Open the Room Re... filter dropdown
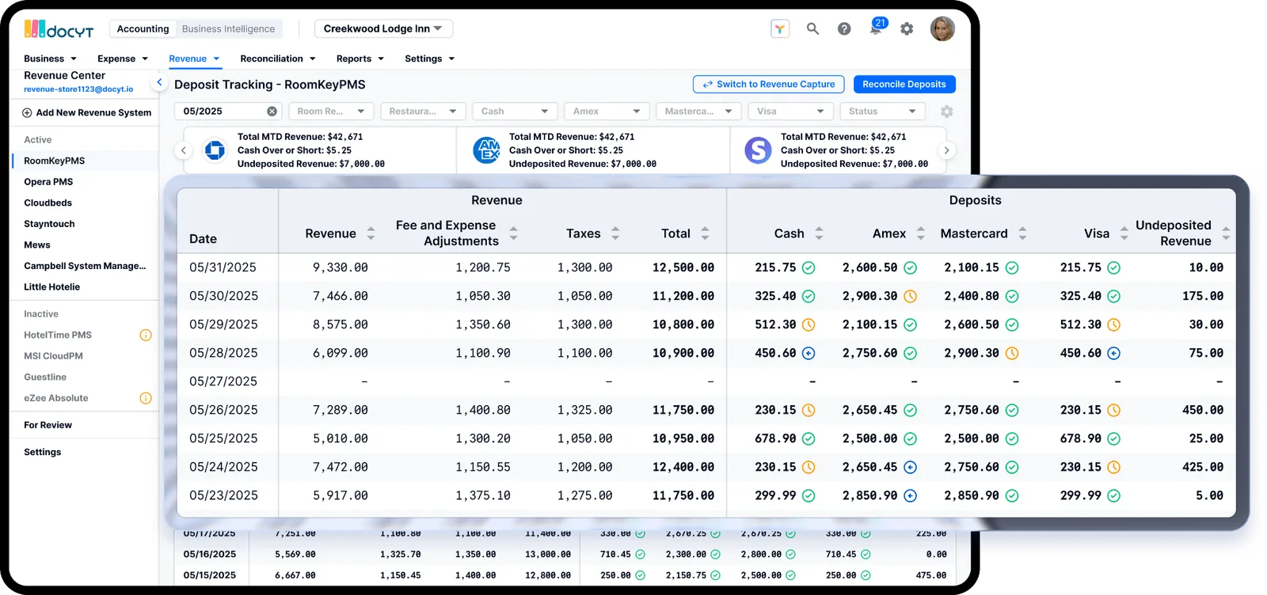1267x595 pixels. [330, 112]
